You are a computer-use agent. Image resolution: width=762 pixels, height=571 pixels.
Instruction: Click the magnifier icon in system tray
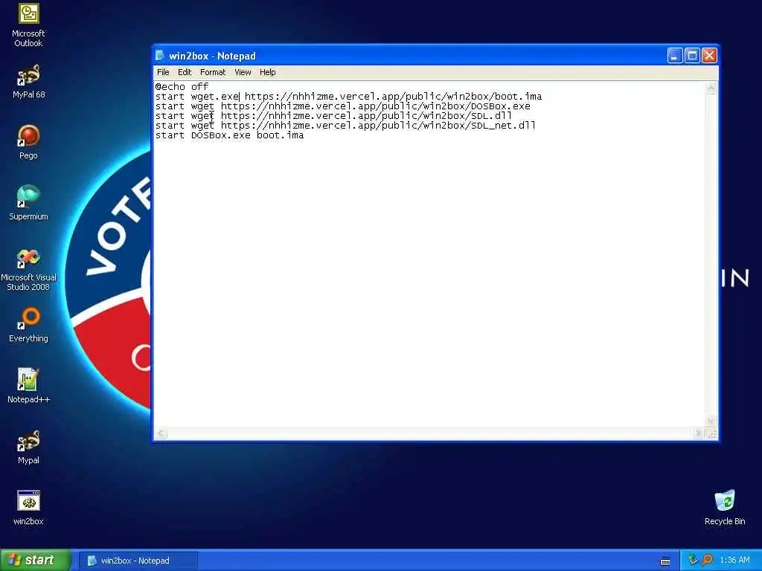(707, 560)
